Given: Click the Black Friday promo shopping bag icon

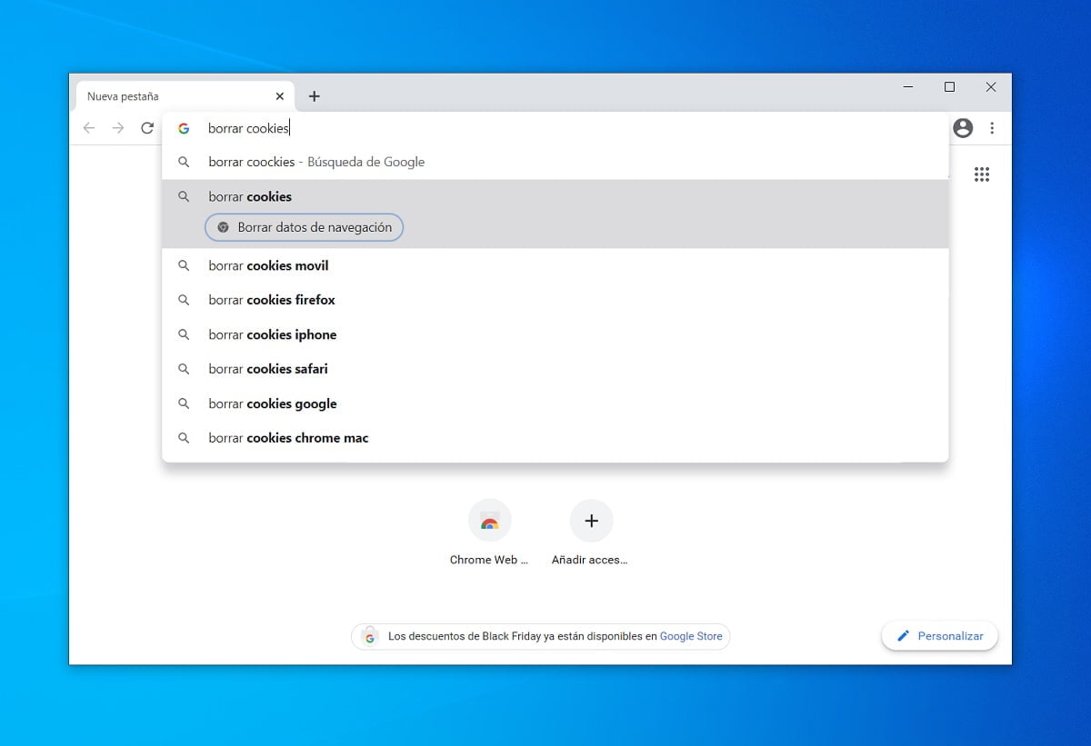Looking at the screenshot, I should tap(369, 636).
